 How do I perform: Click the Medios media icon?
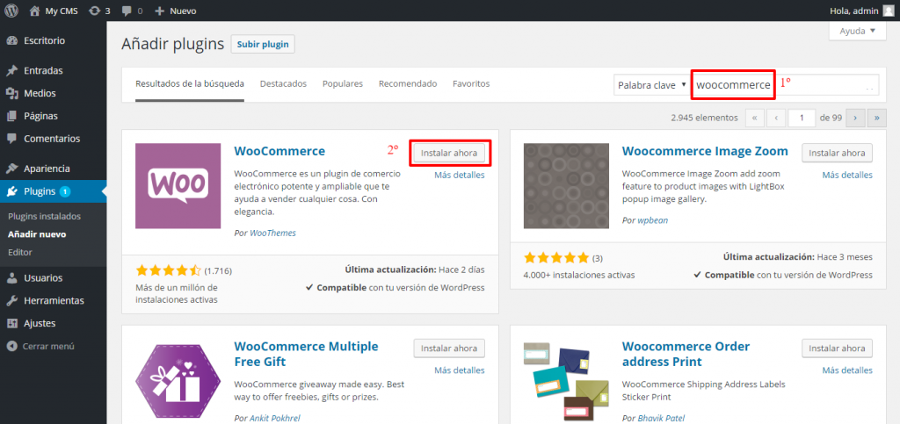(11, 93)
